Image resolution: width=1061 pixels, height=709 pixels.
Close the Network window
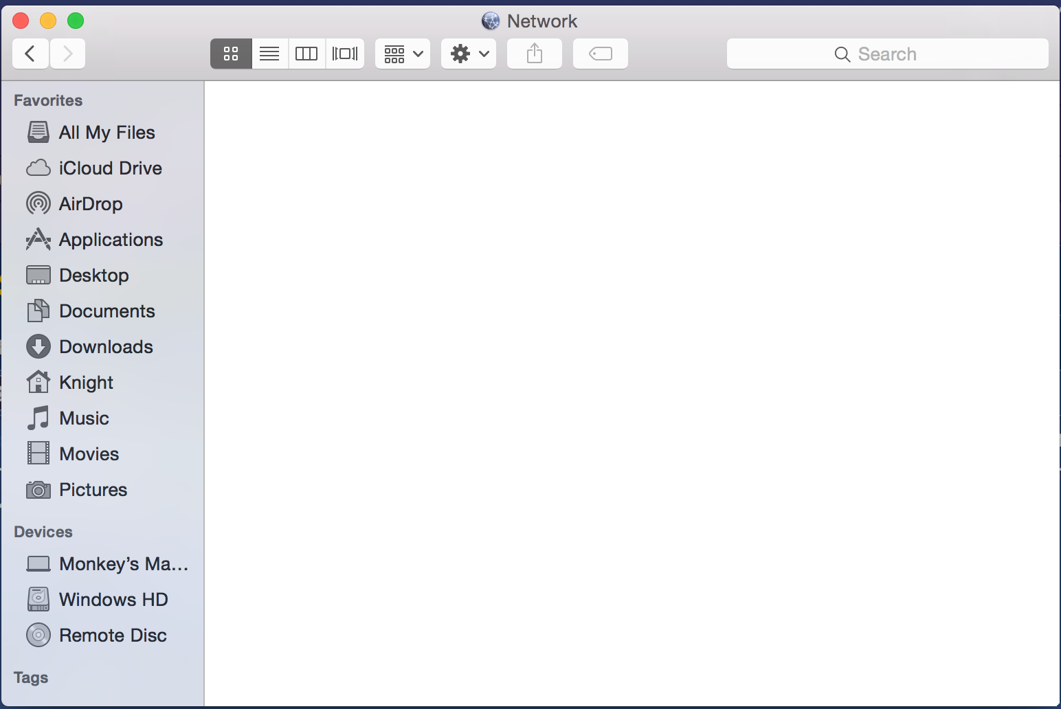point(21,21)
